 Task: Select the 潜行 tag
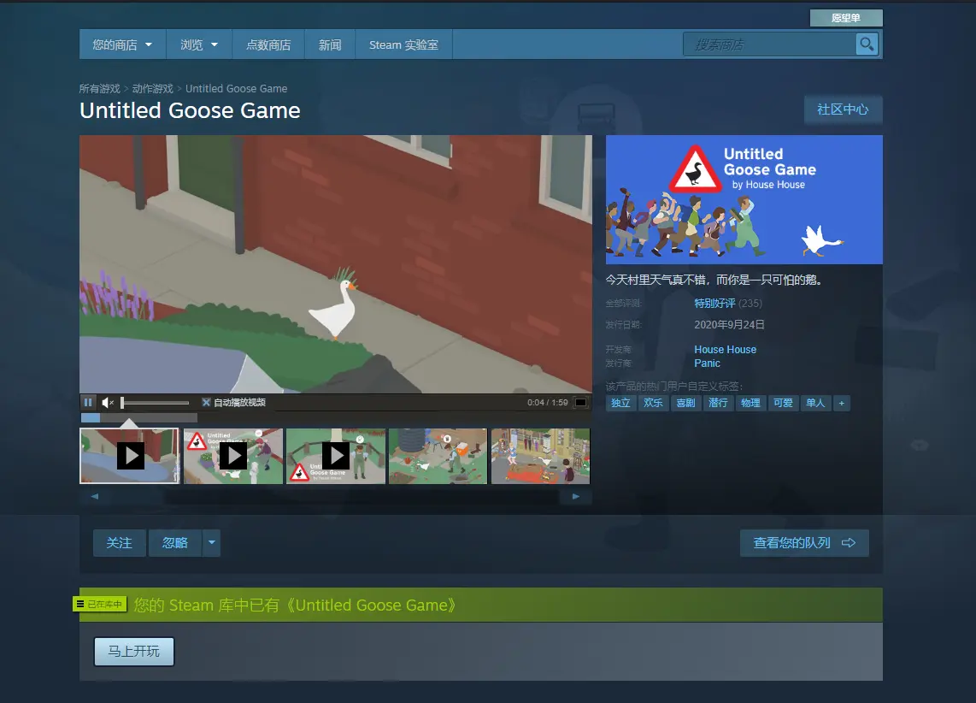[718, 403]
